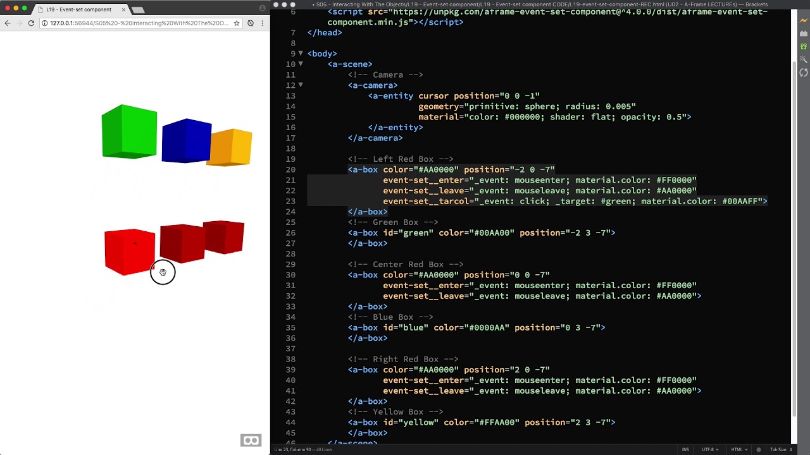Click geometry primitive sphere attribute line
Viewport: 810px width, 455px height.
point(526,106)
